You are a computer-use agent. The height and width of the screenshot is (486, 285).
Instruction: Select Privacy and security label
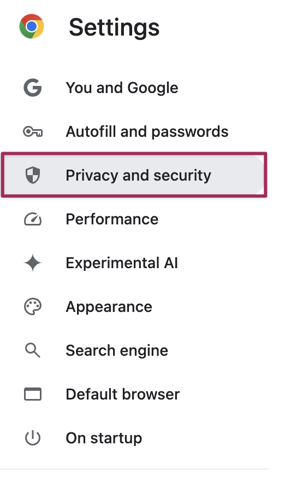pyautogui.click(x=138, y=176)
